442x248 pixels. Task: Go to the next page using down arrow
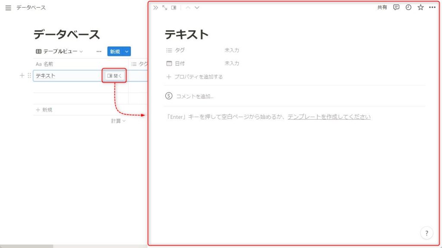(x=197, y=8)
